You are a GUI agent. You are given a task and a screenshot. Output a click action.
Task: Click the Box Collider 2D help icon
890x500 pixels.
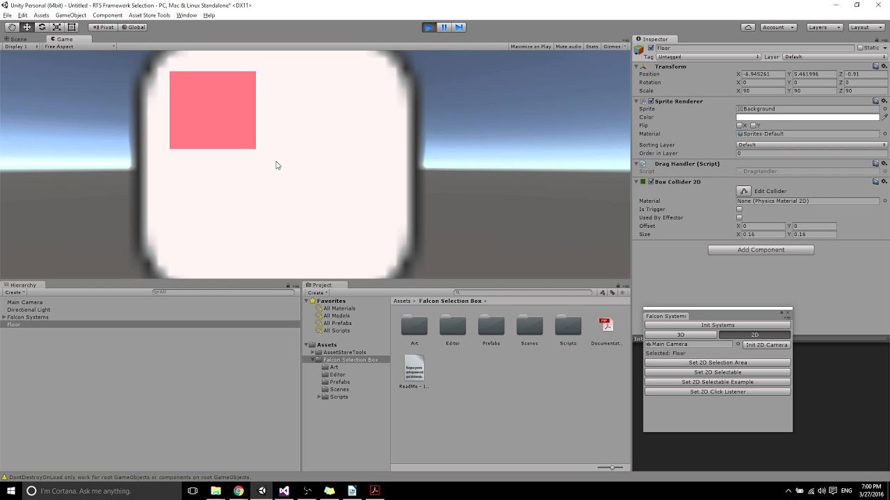click(x=876, y=181)
